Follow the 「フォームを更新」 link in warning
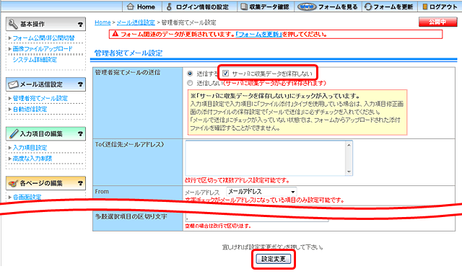Viewport: 462px width, 274px height. tap(258, 35)
